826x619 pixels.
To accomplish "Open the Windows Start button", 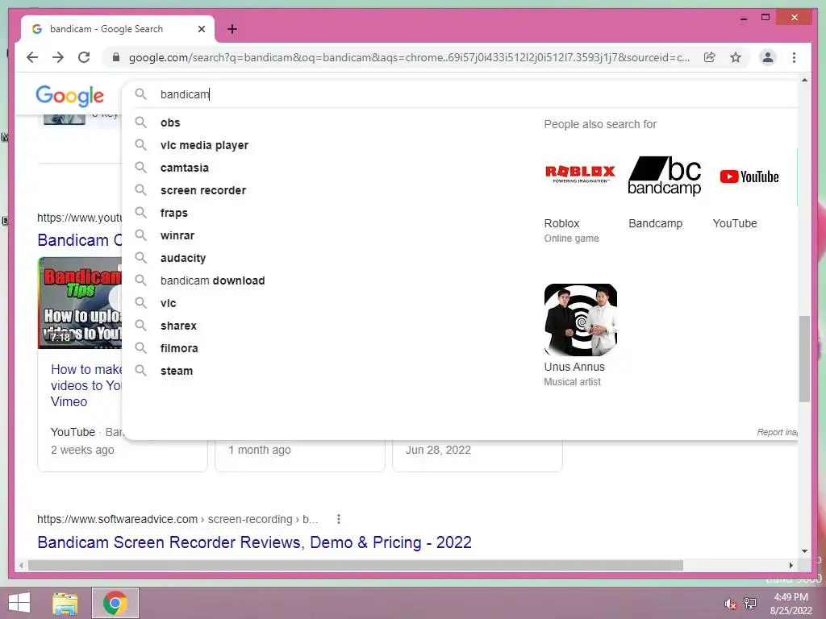I will click(19, 603).
